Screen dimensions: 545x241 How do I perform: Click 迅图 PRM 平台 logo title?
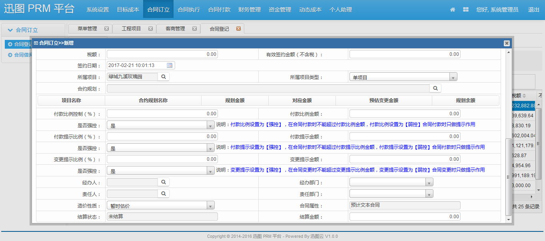(39, 9)
